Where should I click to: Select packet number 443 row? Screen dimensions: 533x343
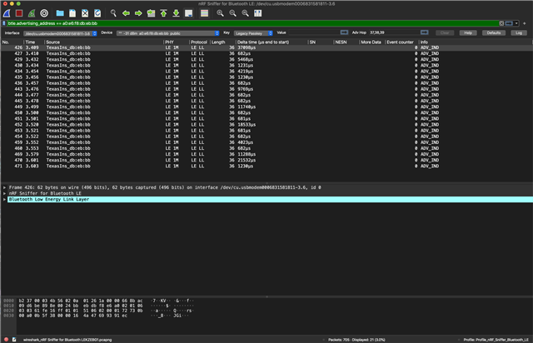coord(266,89)
